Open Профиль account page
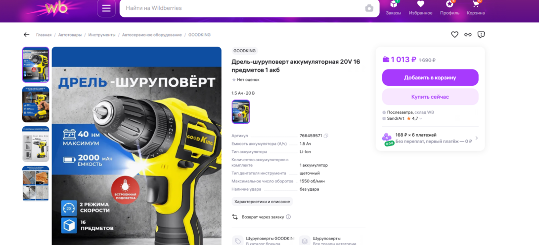 [449, 8]
